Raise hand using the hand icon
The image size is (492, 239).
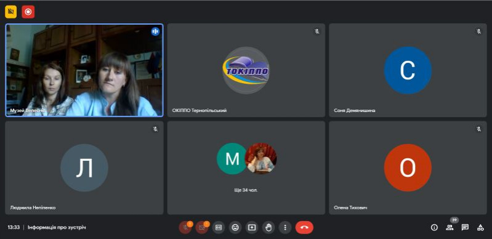pyautogui.click(x=268, y=227)
